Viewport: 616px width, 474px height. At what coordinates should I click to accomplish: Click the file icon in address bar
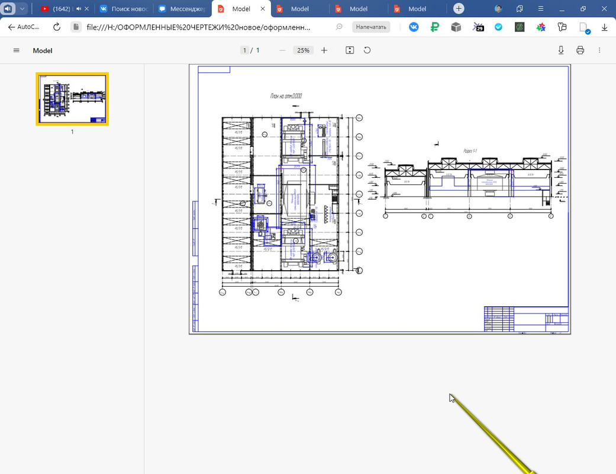coord(76,27)
